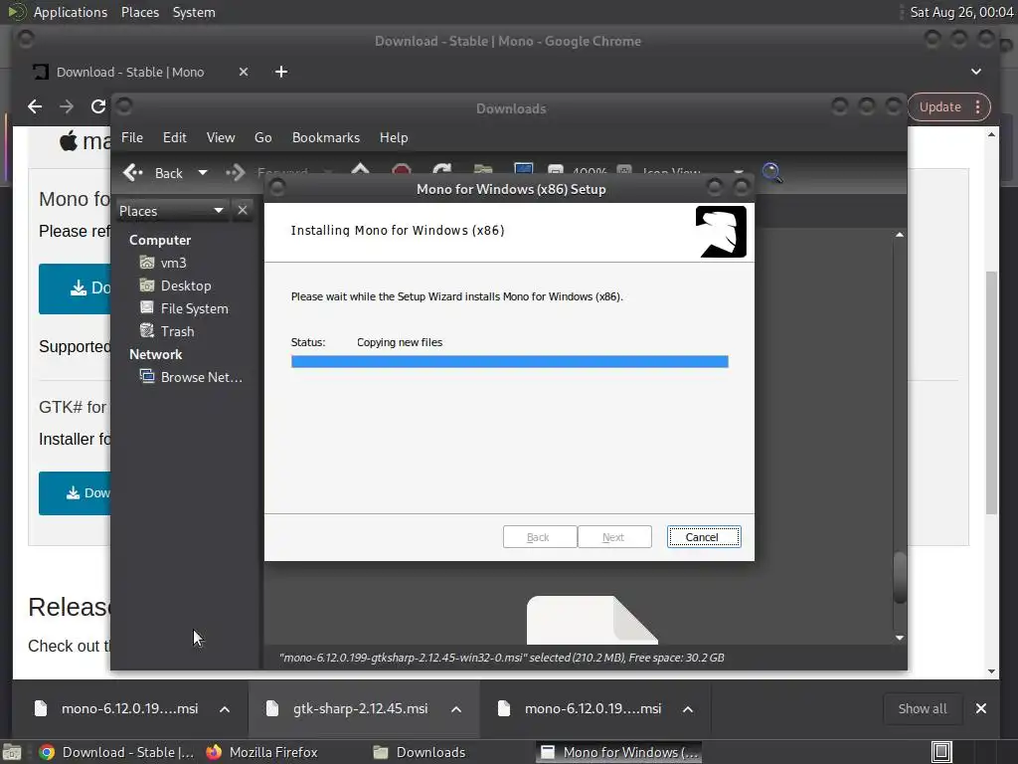Image resolution: width=1018 pixels, height=764 pixels.
Task: Click file manager scrollbar down arrow
Action: (x=899, y=638)
